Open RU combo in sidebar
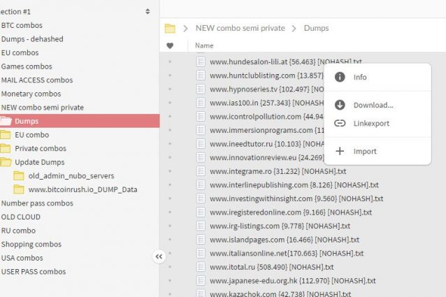446x297 pixels. click(18, 231)
